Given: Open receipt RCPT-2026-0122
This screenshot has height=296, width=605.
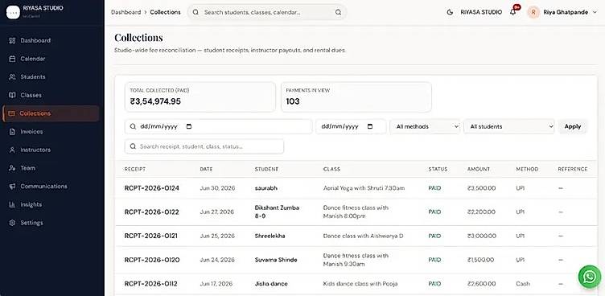Looking at the screenshot, I should 151,212.
